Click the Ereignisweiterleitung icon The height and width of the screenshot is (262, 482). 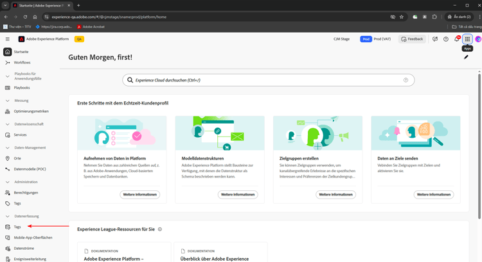point(7,259)
